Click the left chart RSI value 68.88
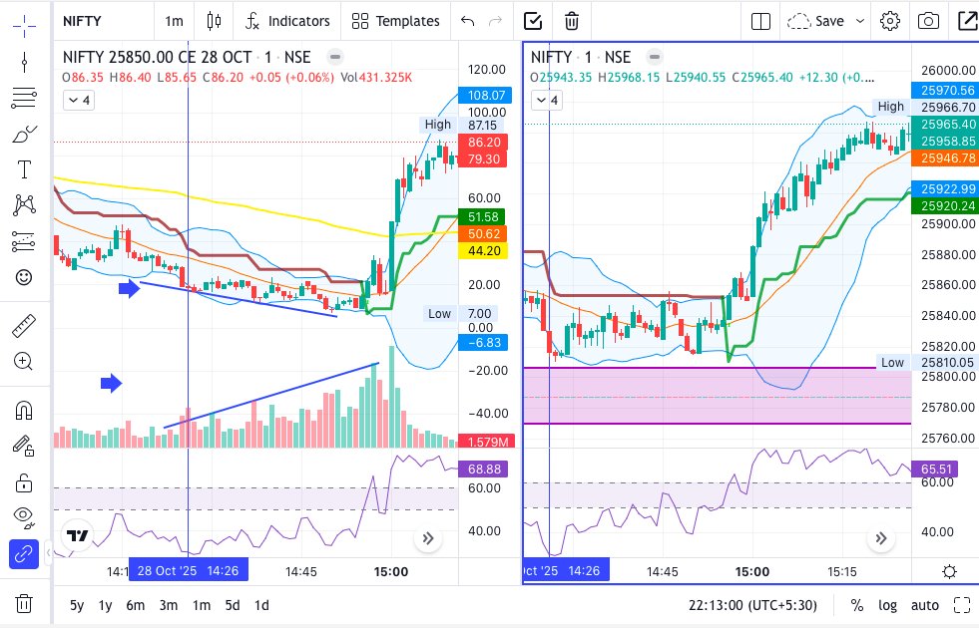Screen dimensions: 979x628 (x=483, y=469)
